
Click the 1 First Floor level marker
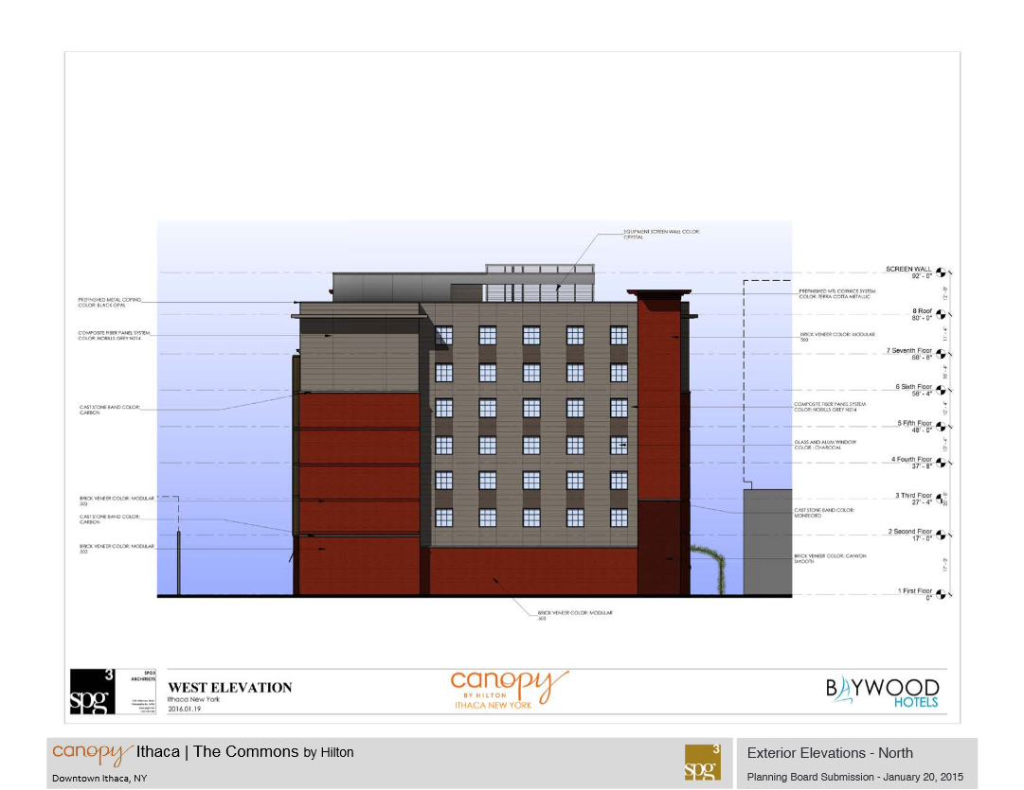tap(941, 594)
